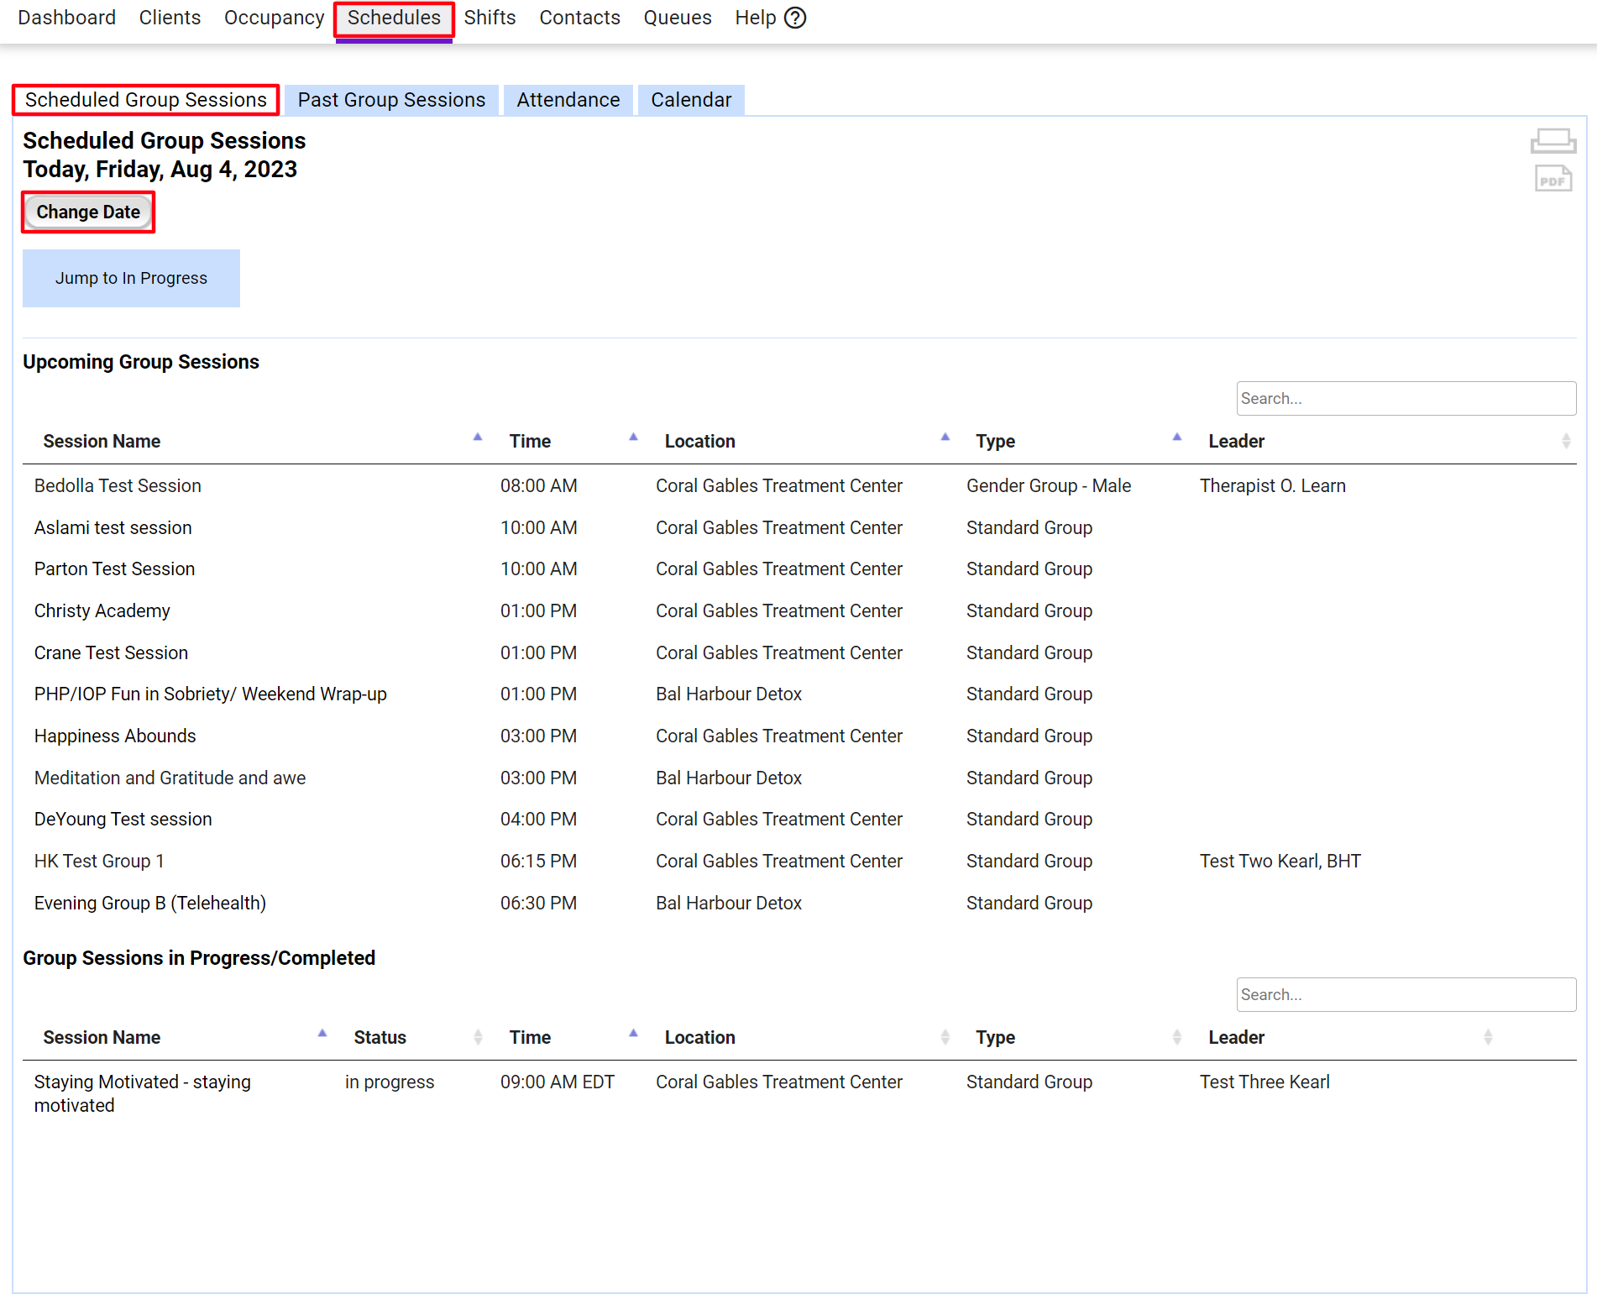
Task: Open the Attendance tab
Action: click(x=568, y=100)
